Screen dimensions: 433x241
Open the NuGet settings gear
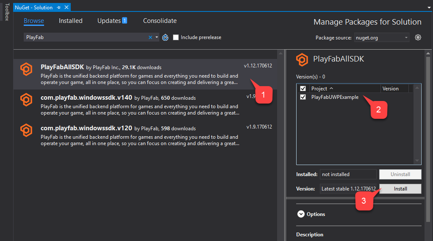coord(418,37)
